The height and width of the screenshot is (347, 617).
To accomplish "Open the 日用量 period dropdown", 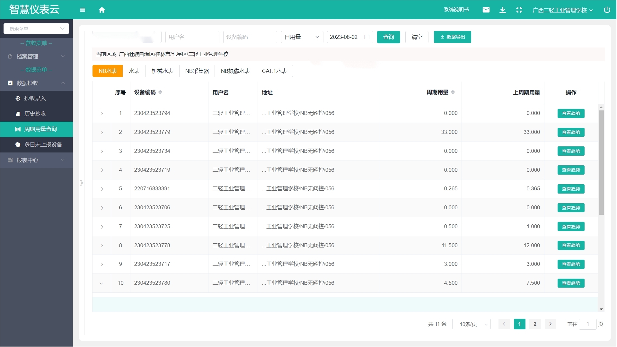I will [302, 37].
